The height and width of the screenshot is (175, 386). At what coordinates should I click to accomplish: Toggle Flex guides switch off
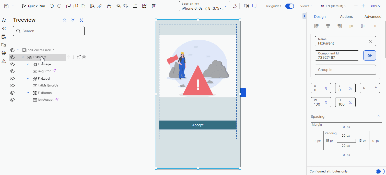tap(289, 6)
